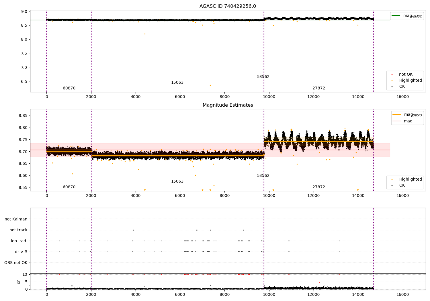The height and width of the screenshot is (301, 430).
Task: Click 14000 x-axis tick under the dr plot
Action: (358, 295)
